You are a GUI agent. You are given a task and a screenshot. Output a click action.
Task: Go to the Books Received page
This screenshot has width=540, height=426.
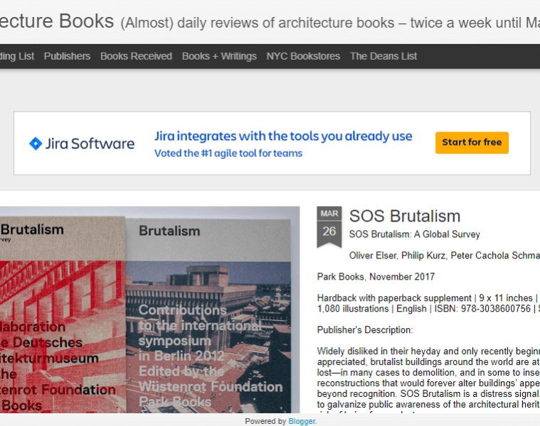(136, 56)
